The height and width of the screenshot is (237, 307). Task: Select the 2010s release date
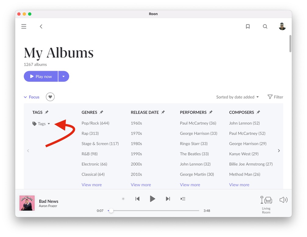[x=136, y=174]
